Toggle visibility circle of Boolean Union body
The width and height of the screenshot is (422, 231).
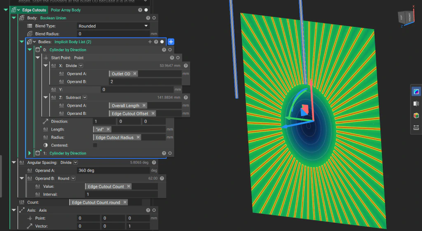[154, 18]
